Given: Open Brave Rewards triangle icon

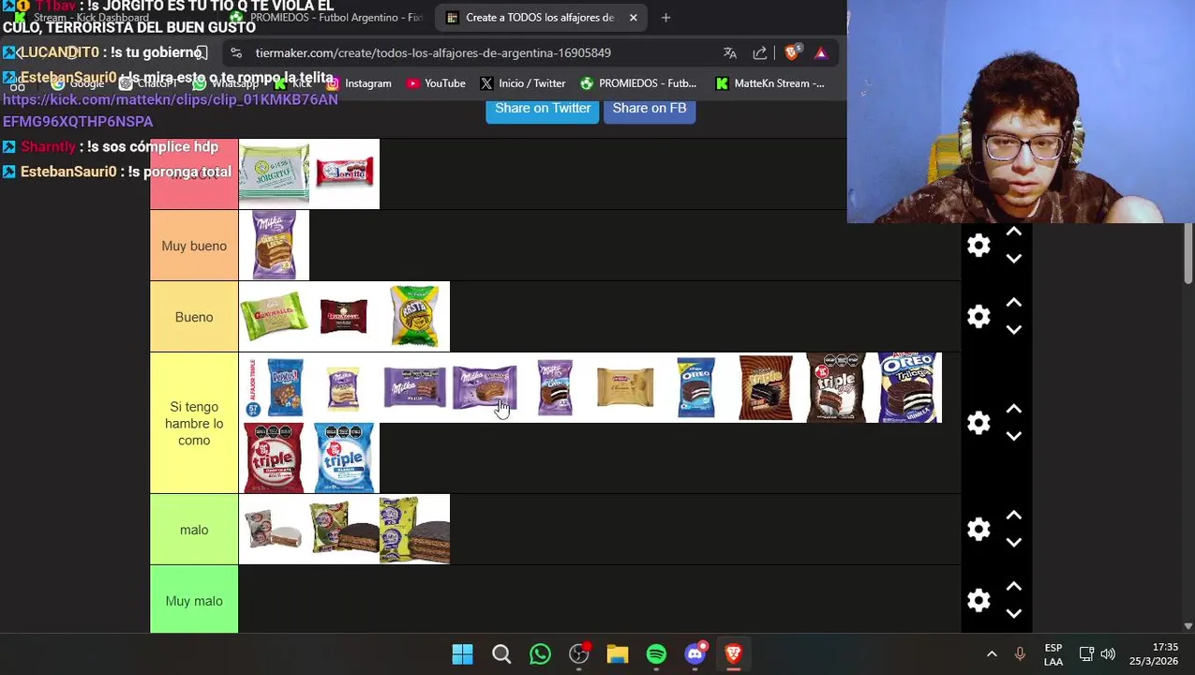Looking at the screenshot, I should [821, 53].
